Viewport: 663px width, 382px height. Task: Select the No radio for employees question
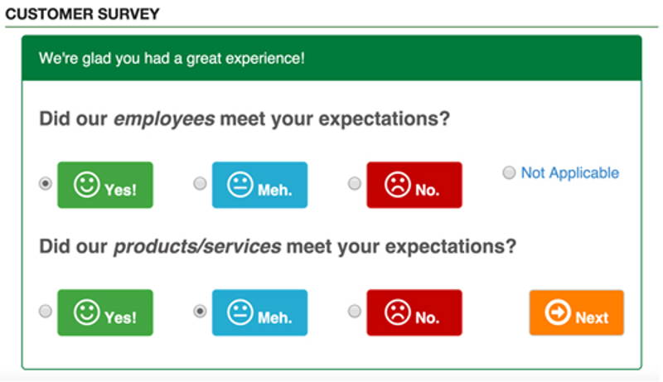(x=355, y=184)
